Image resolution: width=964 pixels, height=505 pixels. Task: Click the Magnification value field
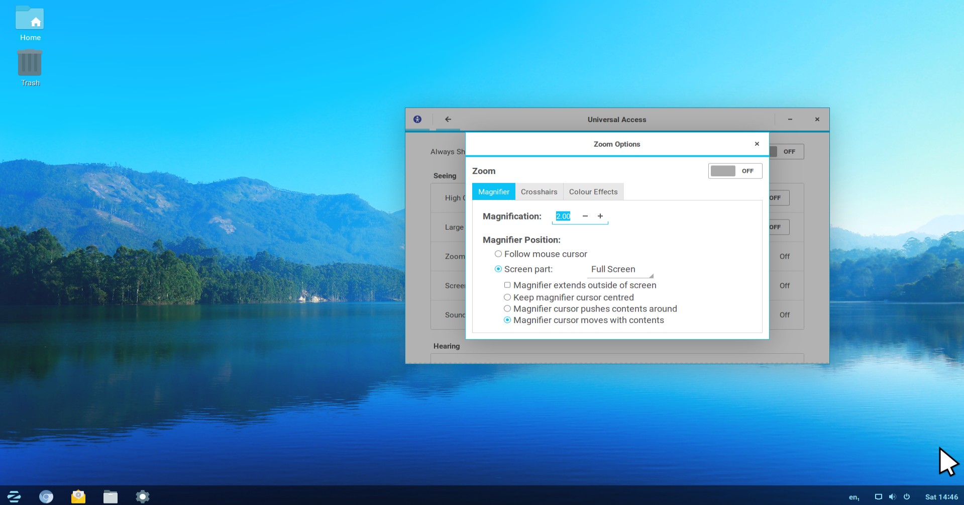point(563,217)
